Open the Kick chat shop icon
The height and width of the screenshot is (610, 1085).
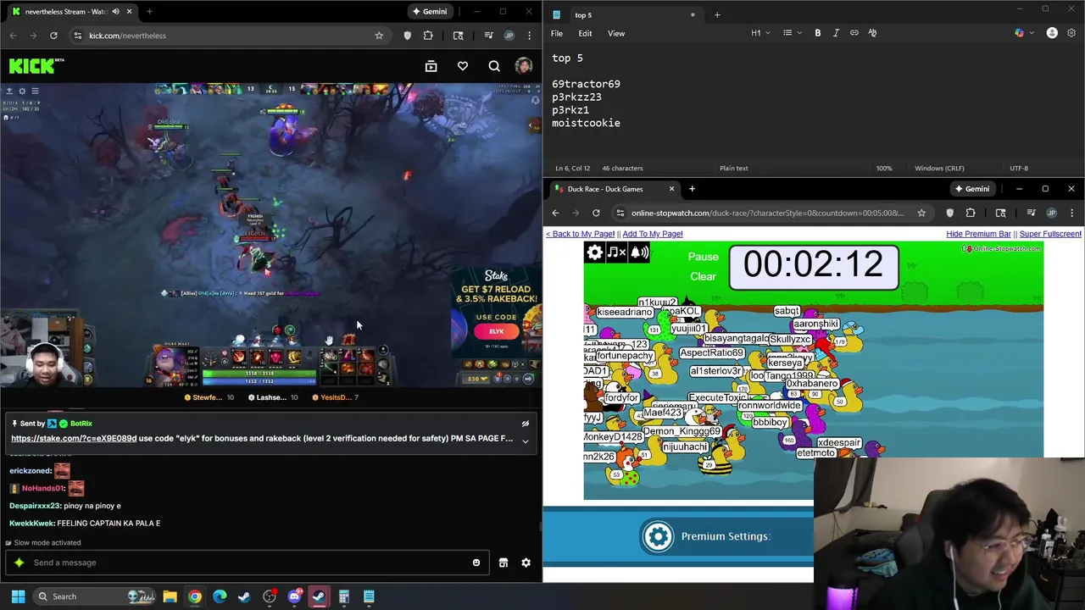[504, 563]
